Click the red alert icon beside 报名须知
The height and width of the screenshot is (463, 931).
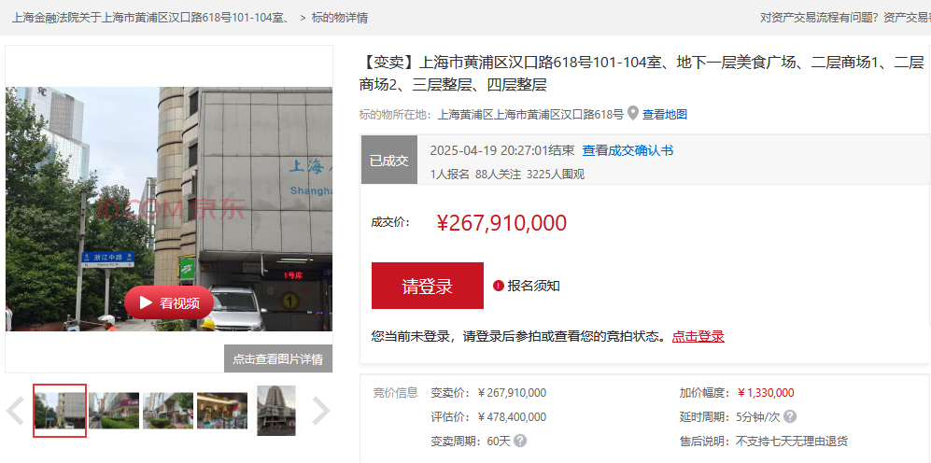tap(499, 287)
